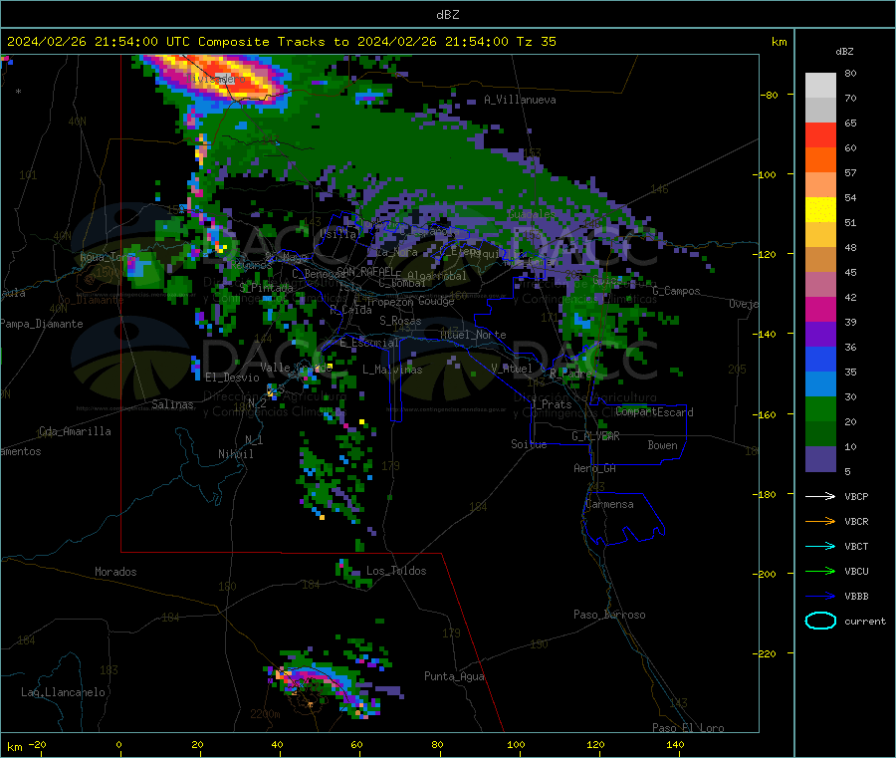
Task: Click the 'Goudge' map label
Action: pos(436,301)
